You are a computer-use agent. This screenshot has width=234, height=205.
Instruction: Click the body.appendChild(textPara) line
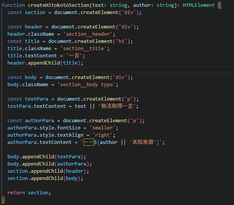pyautogui.click(x=47, y=156)
